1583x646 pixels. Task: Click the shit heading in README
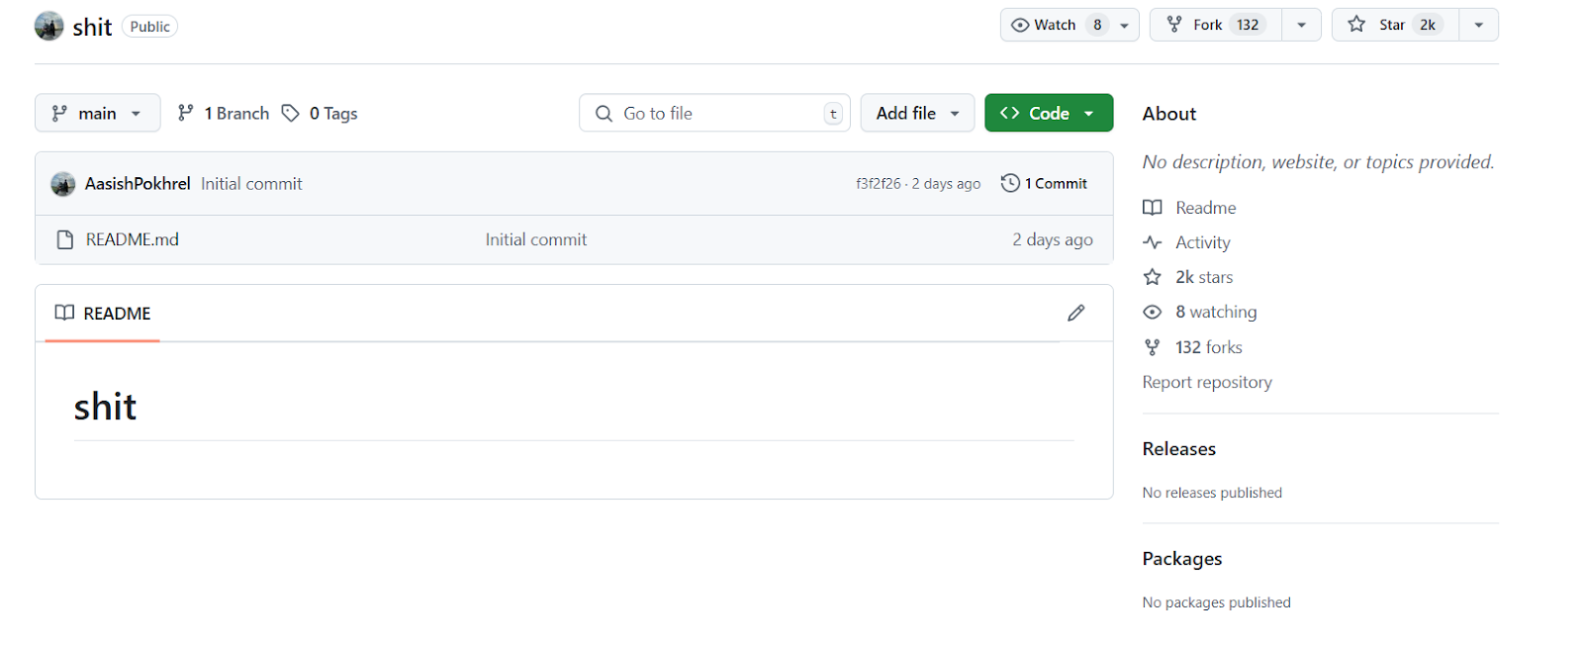coord(105,407)
